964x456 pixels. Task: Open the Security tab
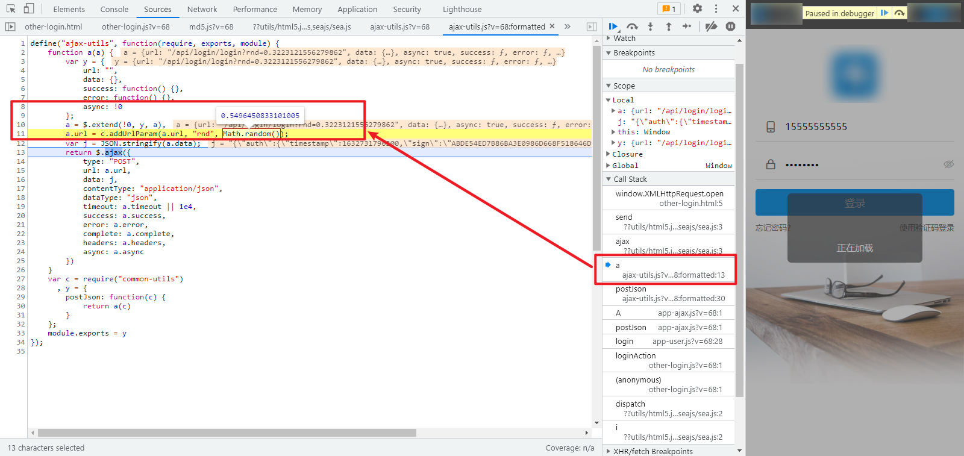coord(407,9)
